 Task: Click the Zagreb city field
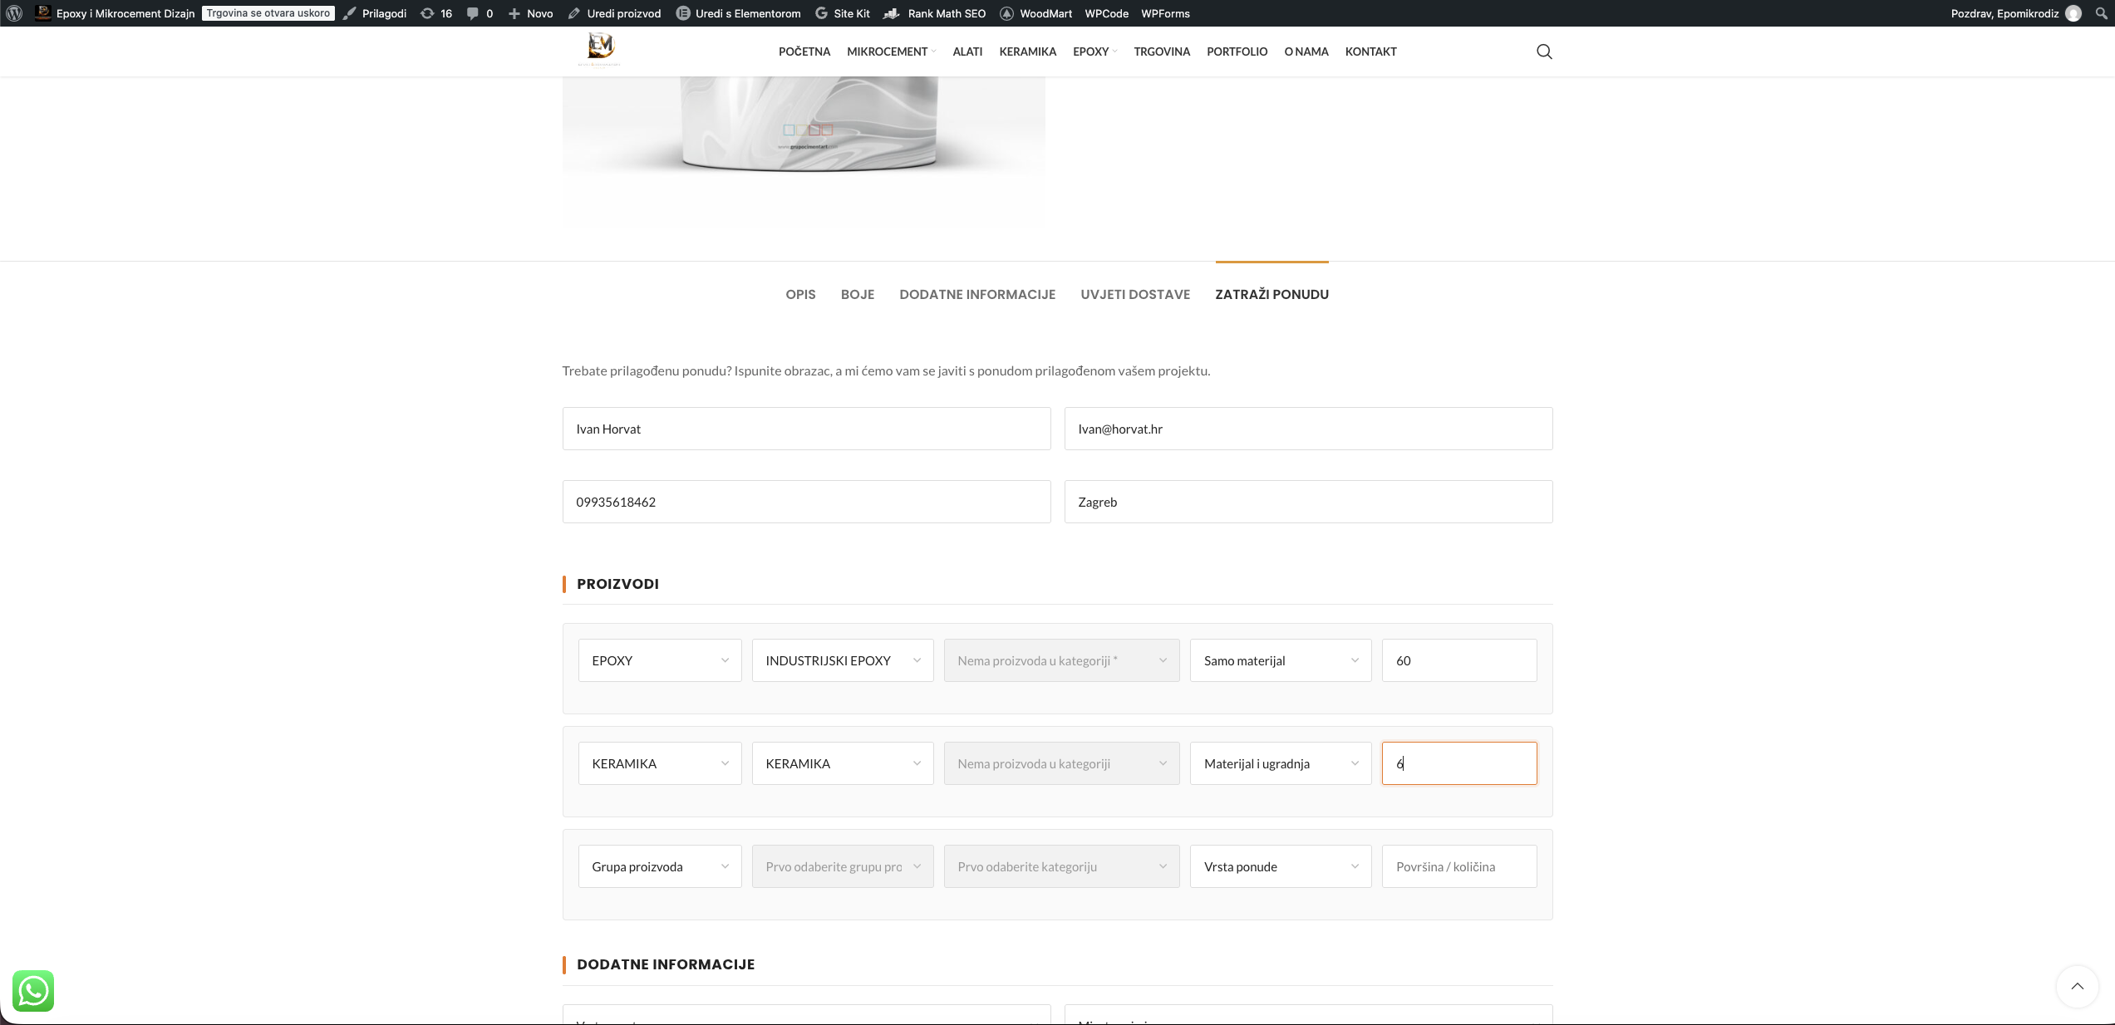1308,502
